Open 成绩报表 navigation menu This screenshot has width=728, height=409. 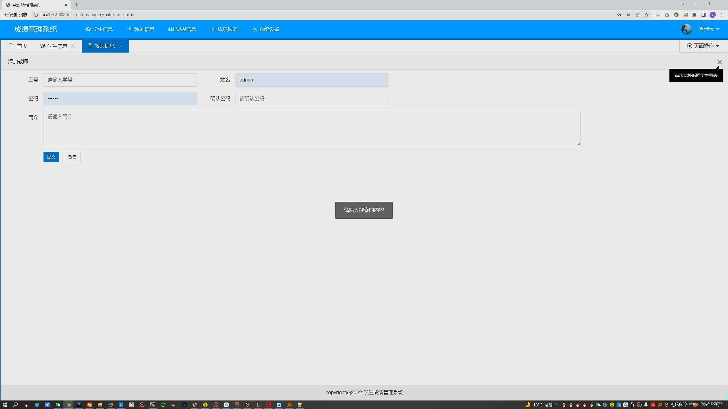(x=224, y=29)
